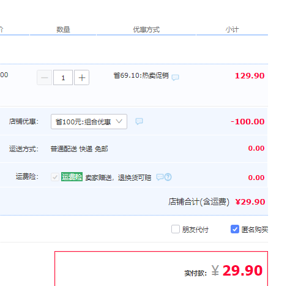Open comment icon beside 店铺优惠 dropdown
Viewport: 290px width, 286px height.
[x=139, y=121]
